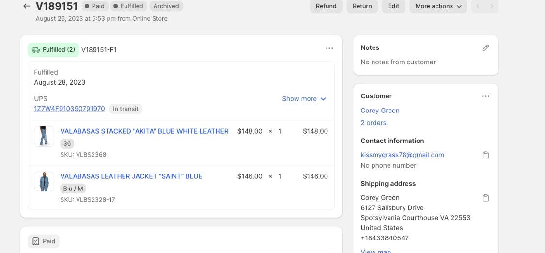Click the Paid status badge in lower card
This screenshot has height=253, width=545.
(x=44, y=241)
